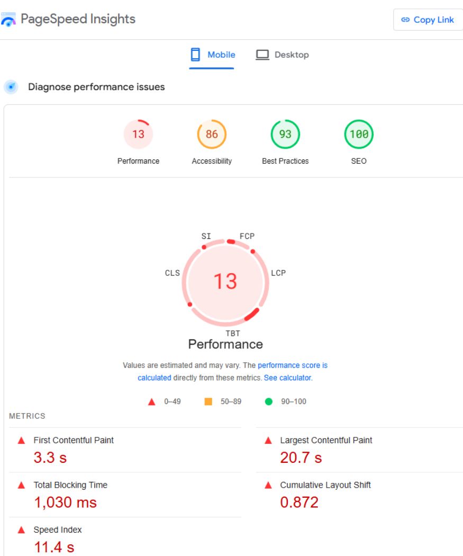Screen dimensions: 463x556
Task: Click the Diagnose performance issues heading
Action: click(x=96, y=87)
